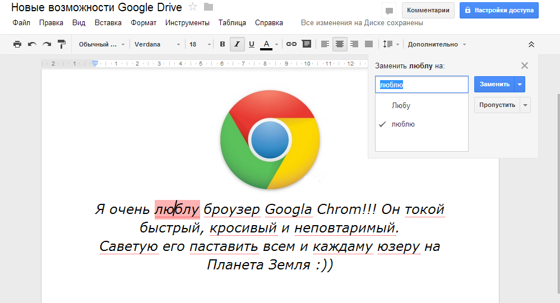Toggle underline formatting
The height and width of the screenshot is (303, 560).
tap(252, 44)
